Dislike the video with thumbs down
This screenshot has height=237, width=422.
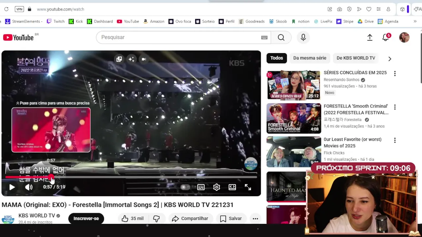(x=157, y=218)
